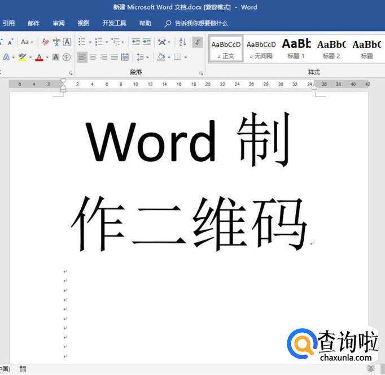Viewport: 385px width, 375px height.
Task: Click the decrease indent icon
Action: [x=135, y=42]
